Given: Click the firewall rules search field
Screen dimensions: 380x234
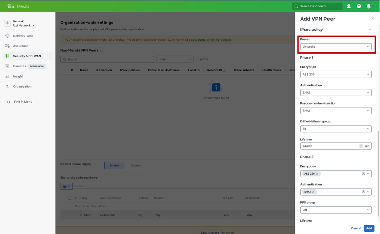Looking at the screenshot, I should pos(183,186).
